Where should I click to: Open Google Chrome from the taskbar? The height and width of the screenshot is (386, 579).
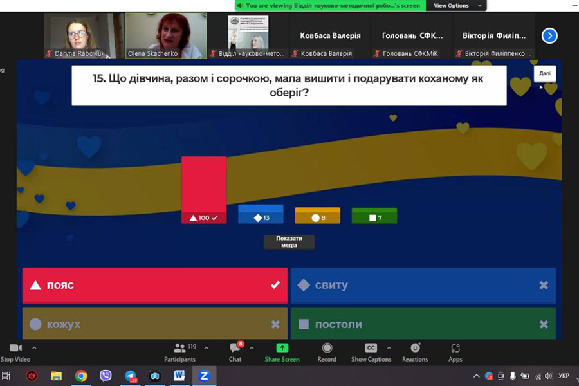[x=81, y=376]
